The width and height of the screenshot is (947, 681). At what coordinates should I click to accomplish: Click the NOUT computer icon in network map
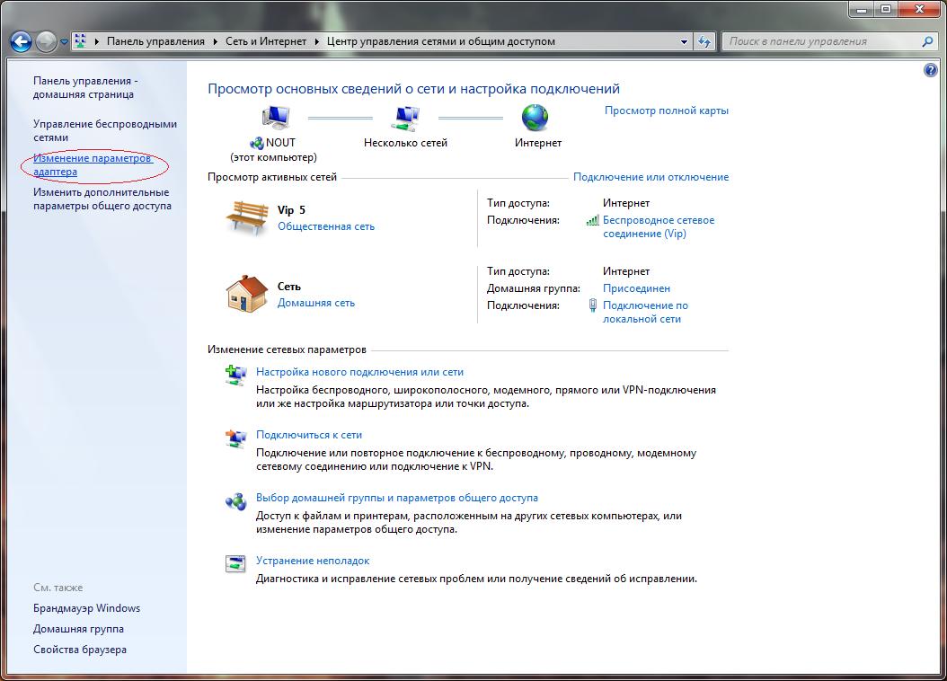(275, 118)
